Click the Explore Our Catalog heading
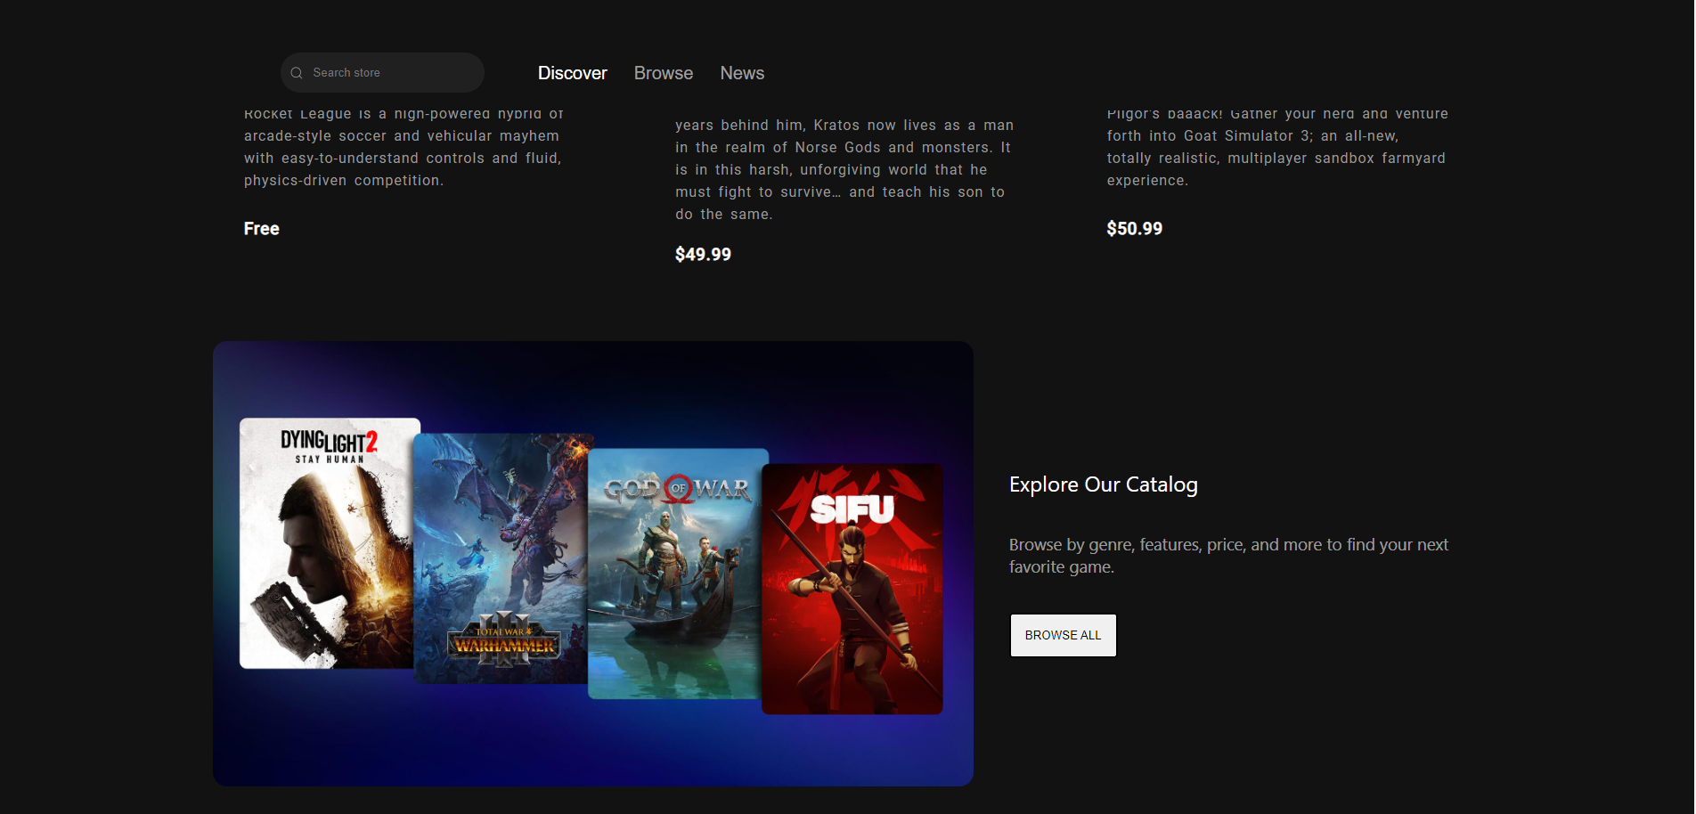 coord(1103,484)
